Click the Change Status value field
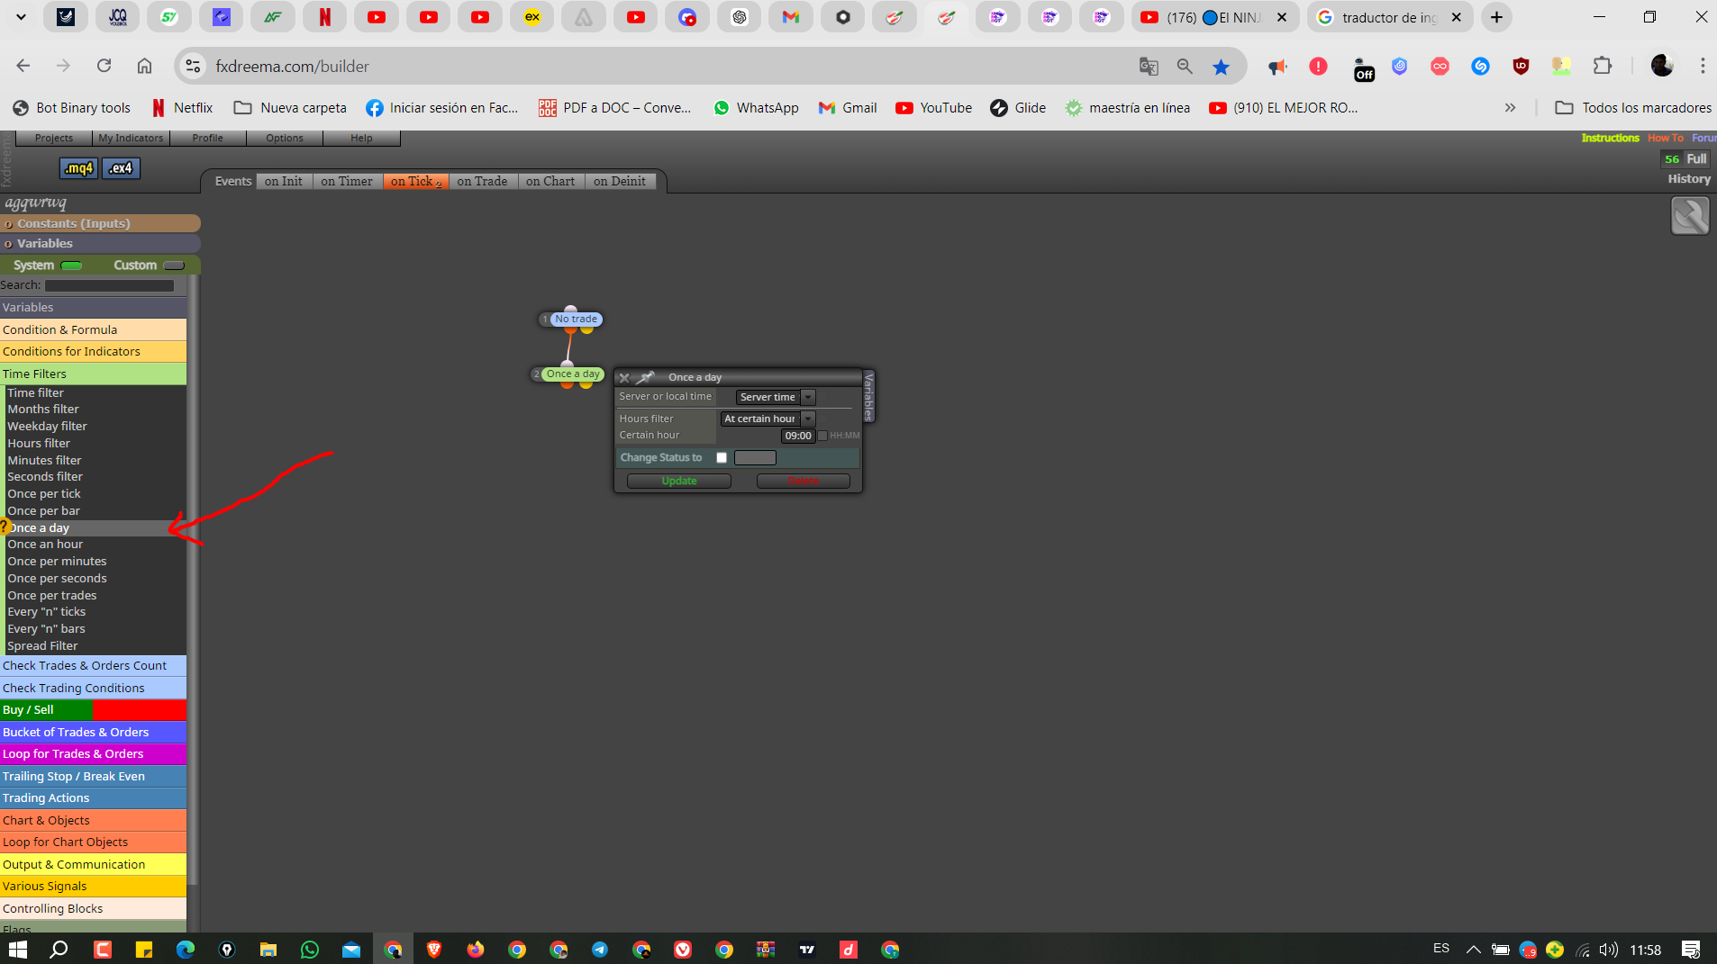Screen dimensions: 1717x964 pyautogui.click(x=755, y=458)
